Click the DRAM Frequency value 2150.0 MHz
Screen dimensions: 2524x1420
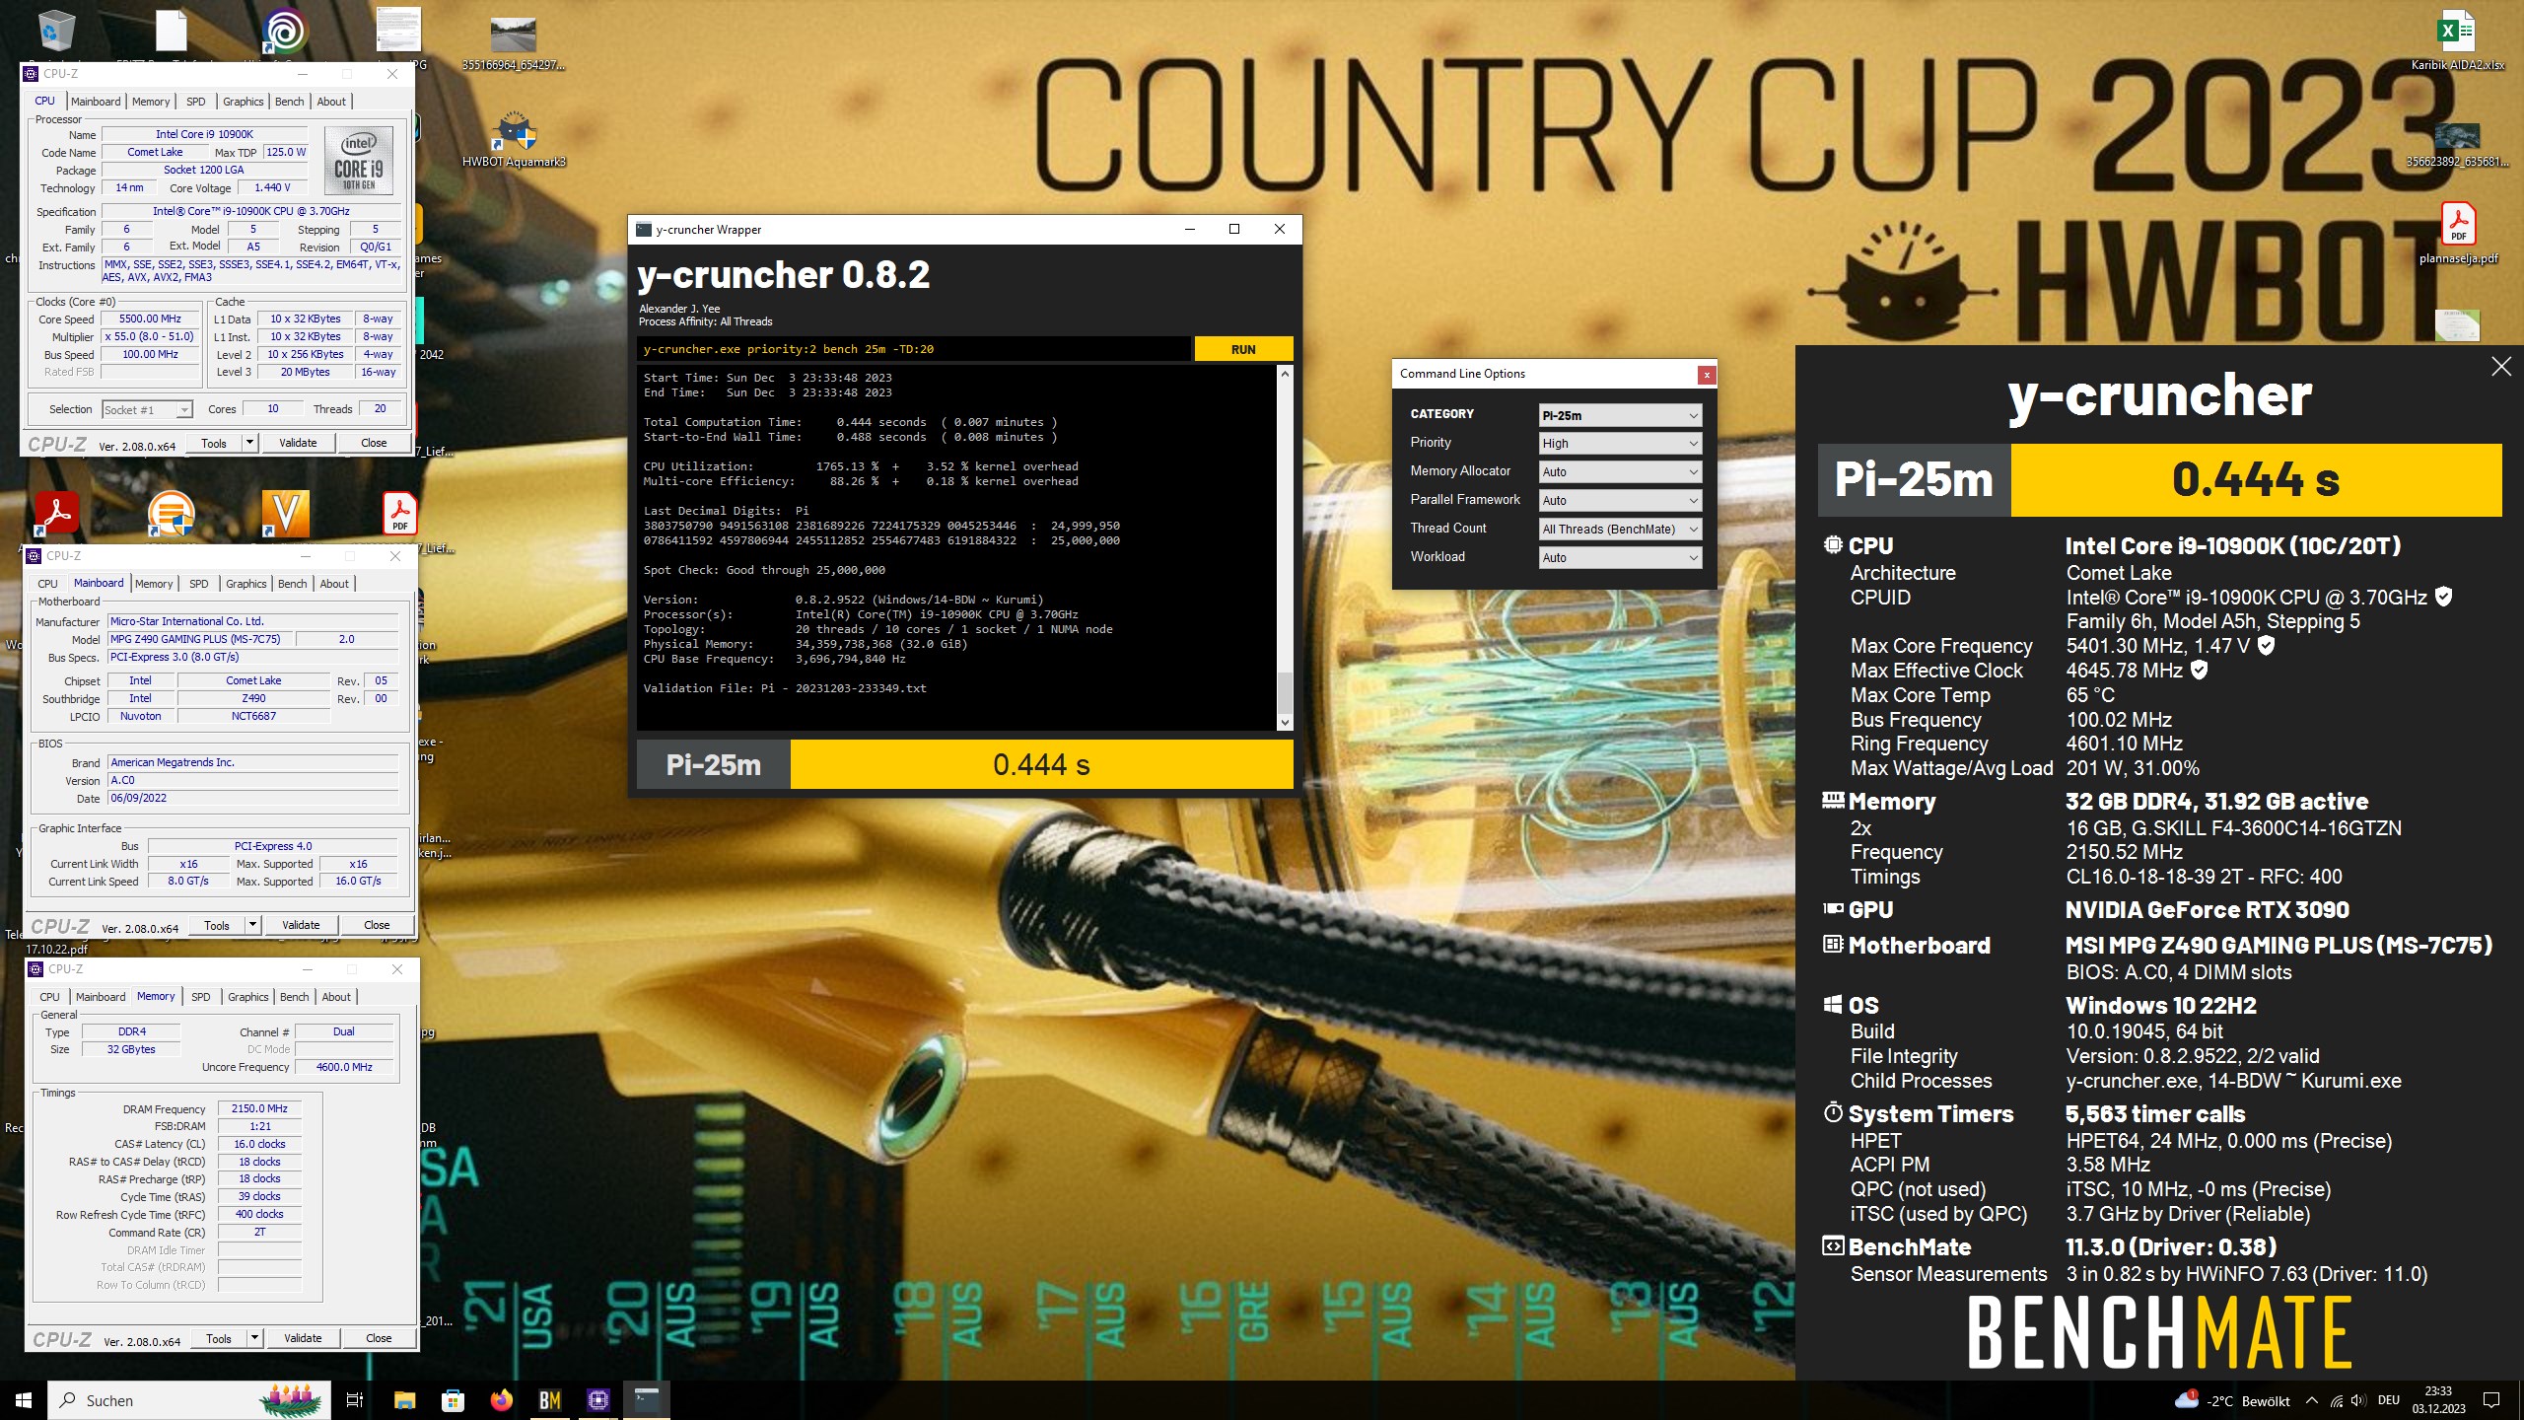(x=259, y=1108)
